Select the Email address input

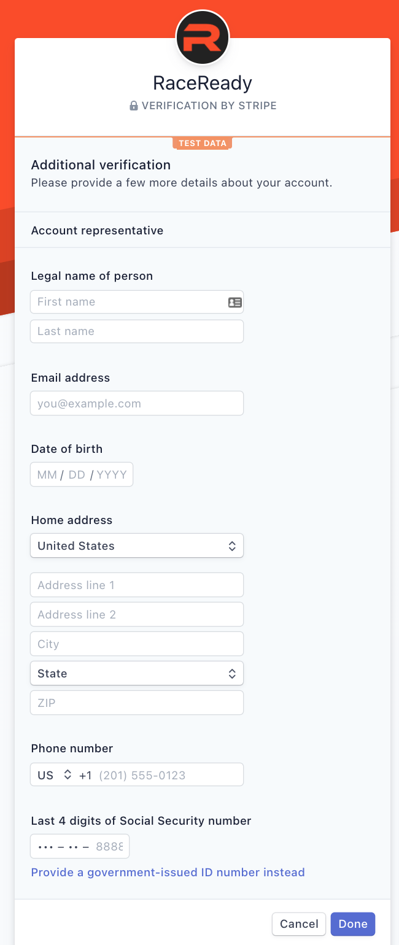pos(137,404)
